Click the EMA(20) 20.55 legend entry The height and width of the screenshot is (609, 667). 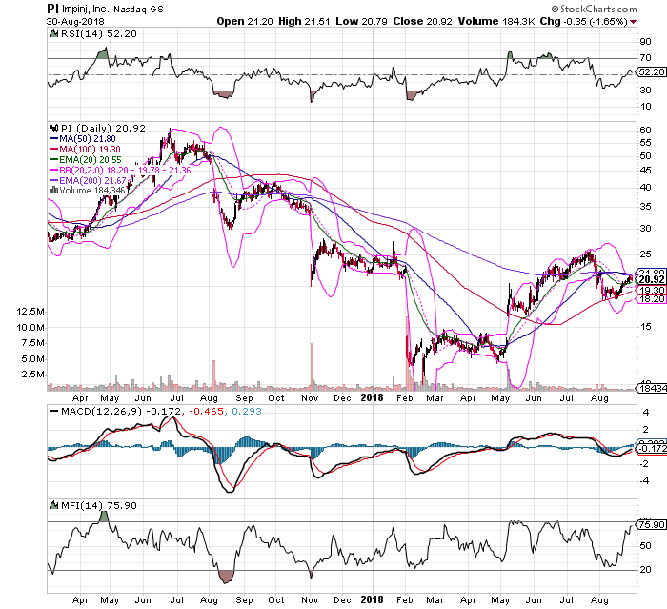coord(86,160)
